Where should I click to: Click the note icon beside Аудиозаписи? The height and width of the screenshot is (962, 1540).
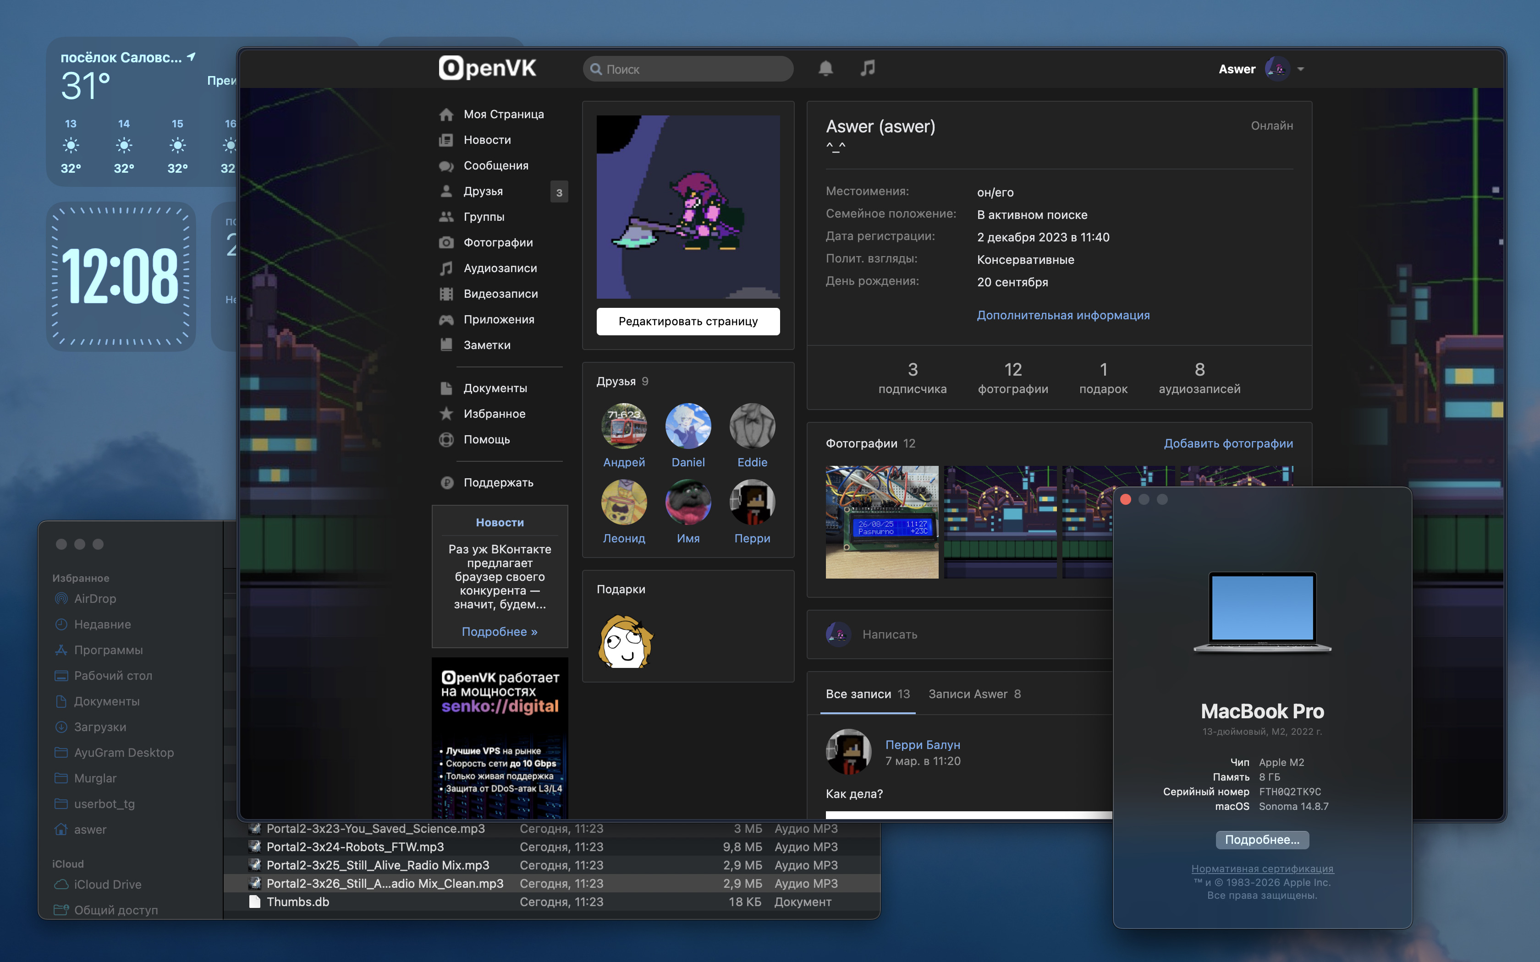tap(446, 268)
